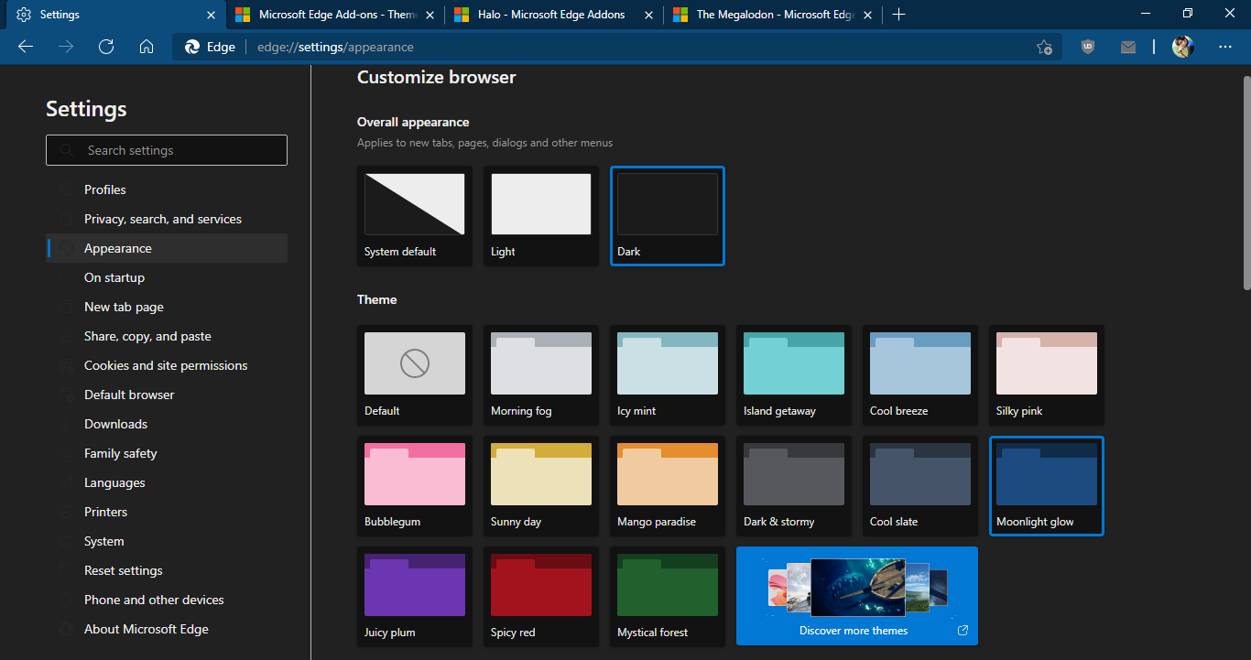The image size is (1251, 660).
Task: Click the mail envelope extension icon
Action: [1127, 47]
